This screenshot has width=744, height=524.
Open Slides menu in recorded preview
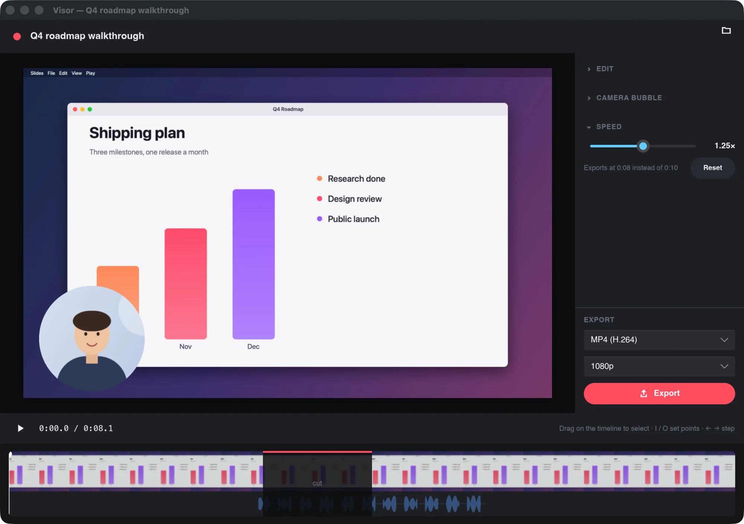click(37, 73)
